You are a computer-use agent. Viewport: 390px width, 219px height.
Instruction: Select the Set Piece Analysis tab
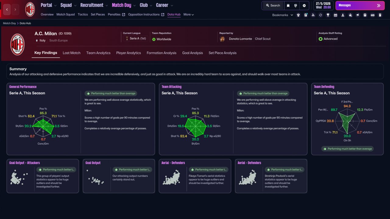click(222, 53)
